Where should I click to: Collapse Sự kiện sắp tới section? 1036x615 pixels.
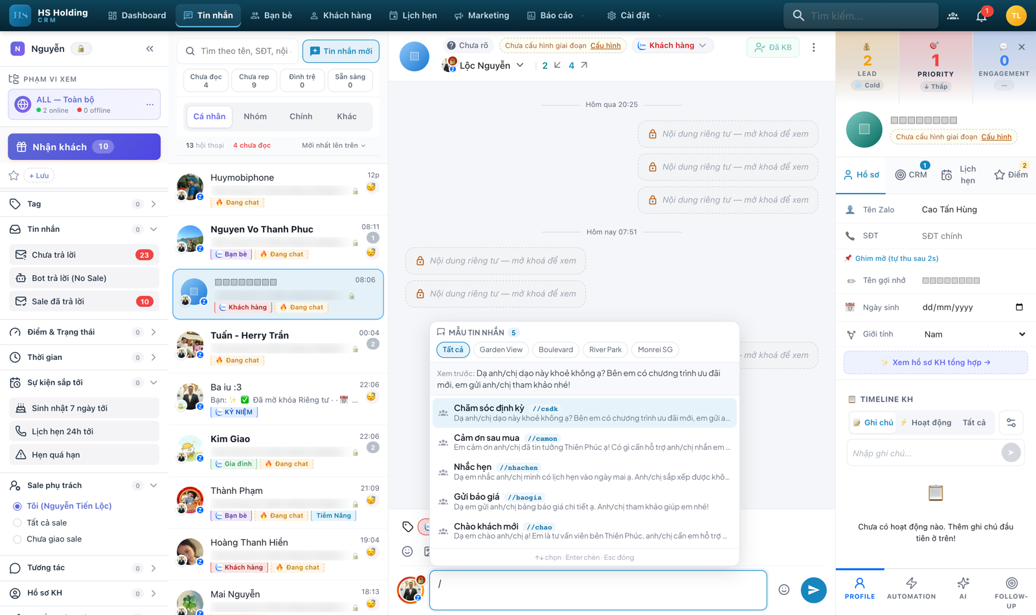tap(153, 383)
